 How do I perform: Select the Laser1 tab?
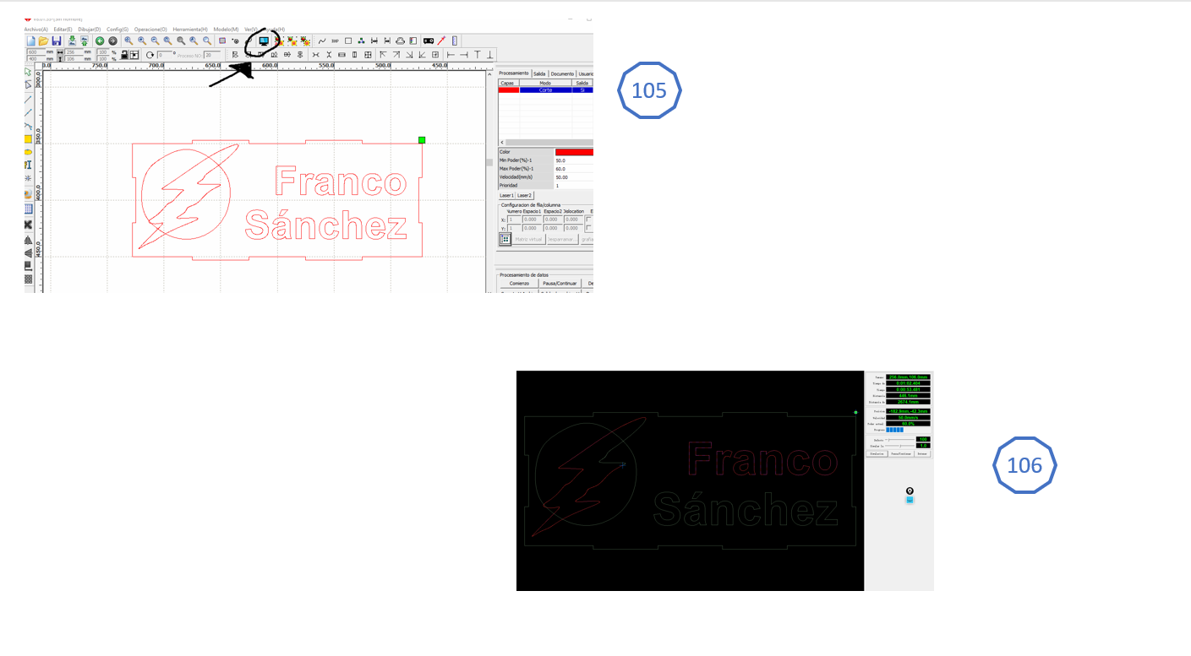(506, 195)
